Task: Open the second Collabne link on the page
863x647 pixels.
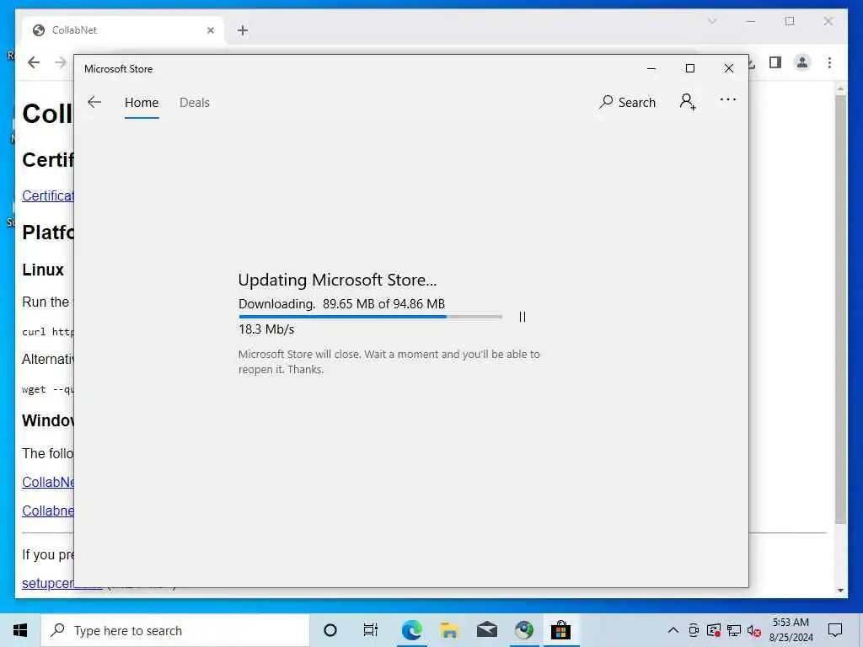Action: 48,511
